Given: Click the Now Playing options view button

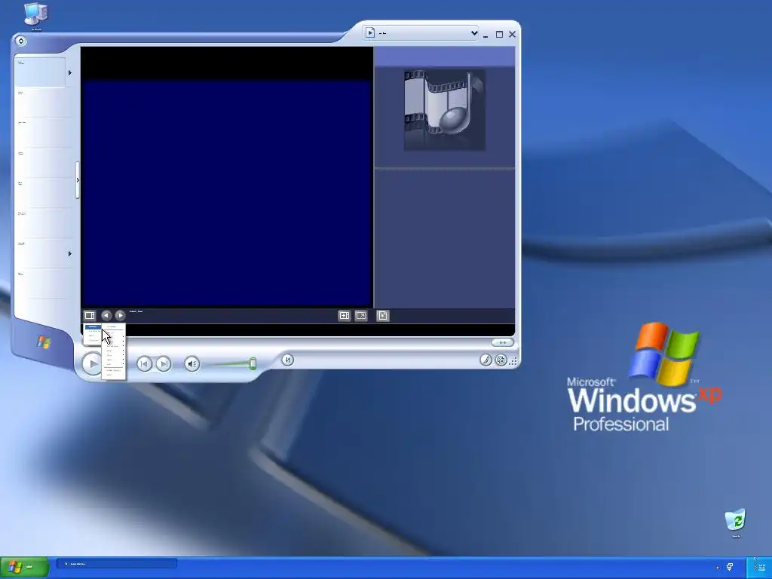Looking at the screenshot, I should coord(90,315).
